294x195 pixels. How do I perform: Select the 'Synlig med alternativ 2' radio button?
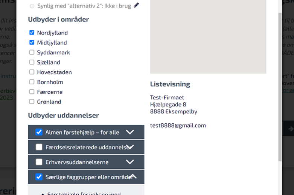click(x=32, y=6)
